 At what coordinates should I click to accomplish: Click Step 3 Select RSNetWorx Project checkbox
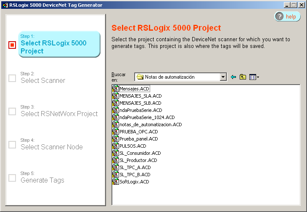tap(12, 111)
